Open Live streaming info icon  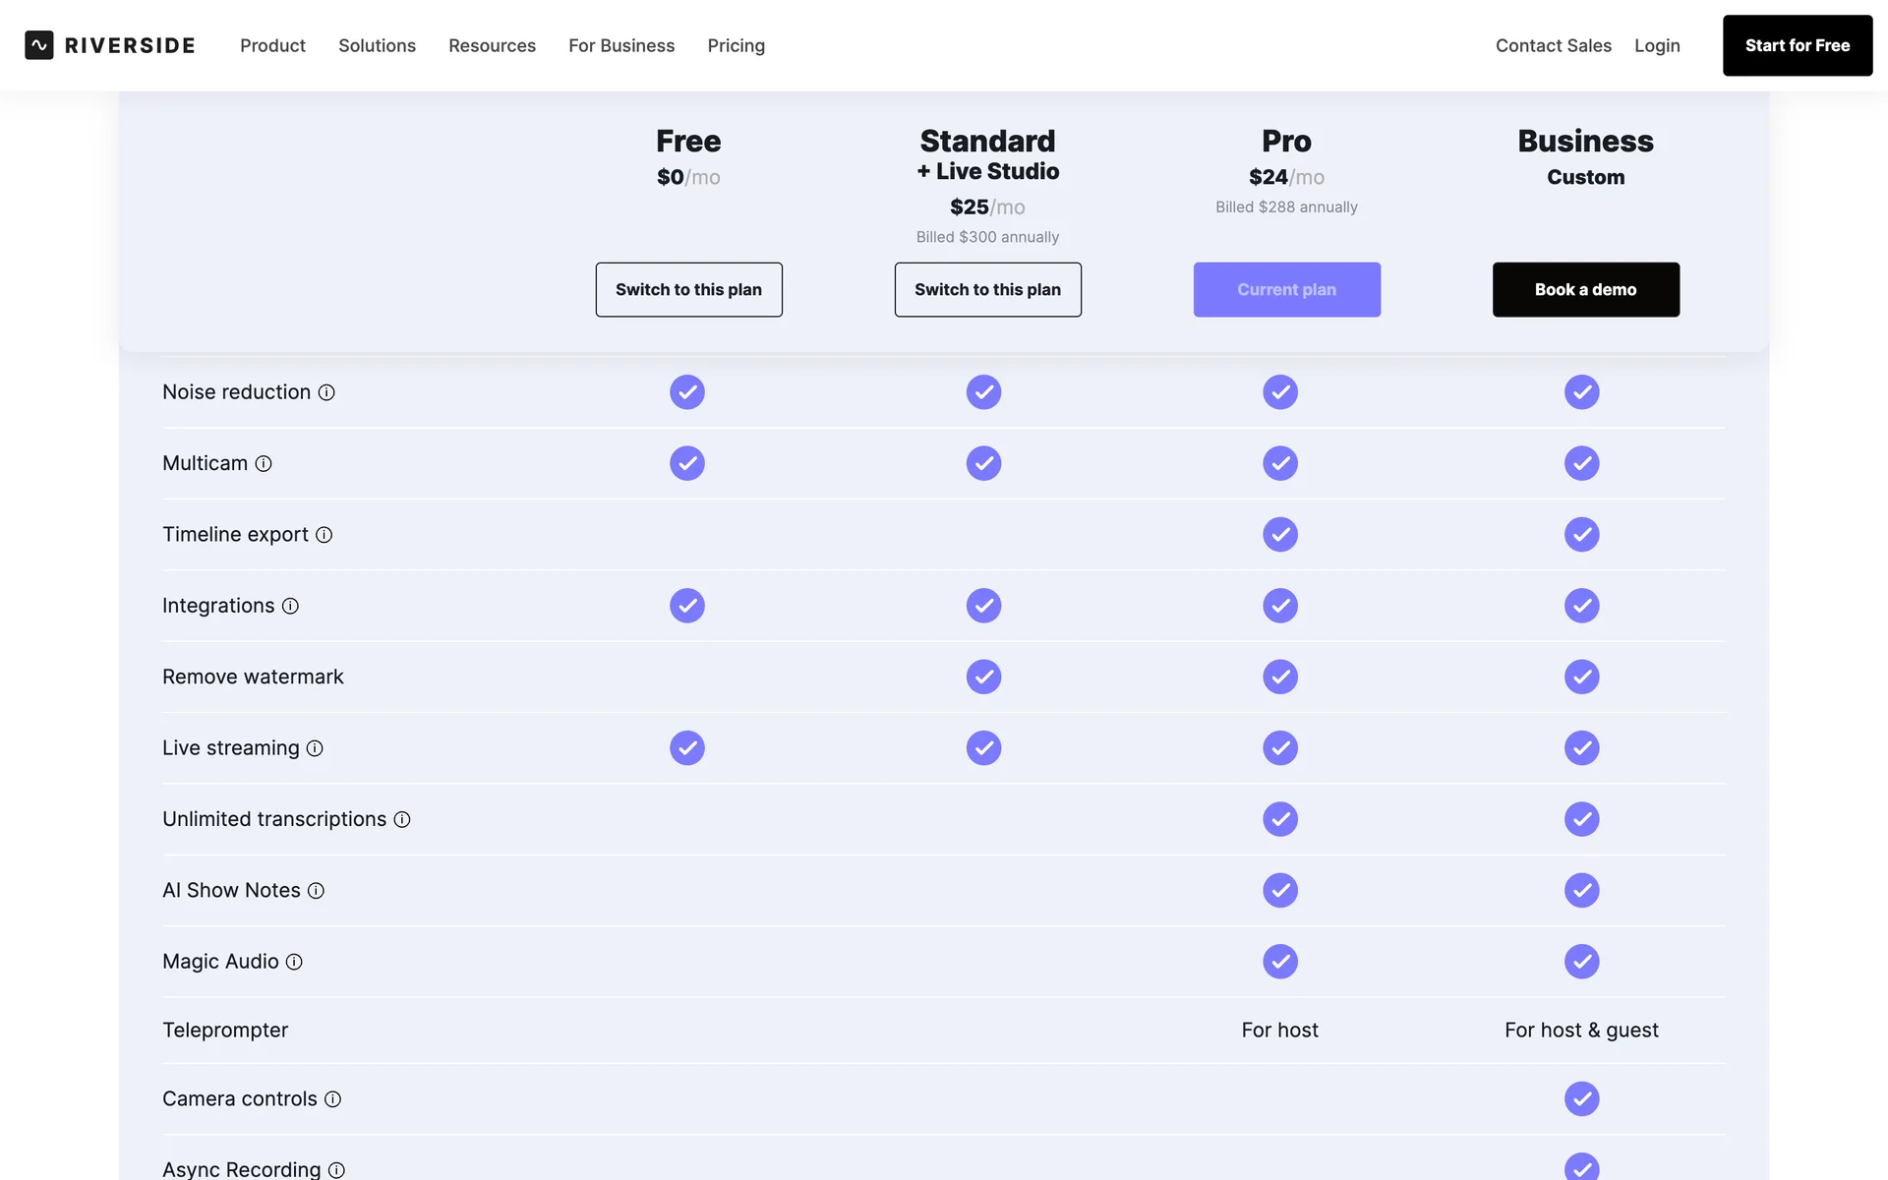point(315,748)
